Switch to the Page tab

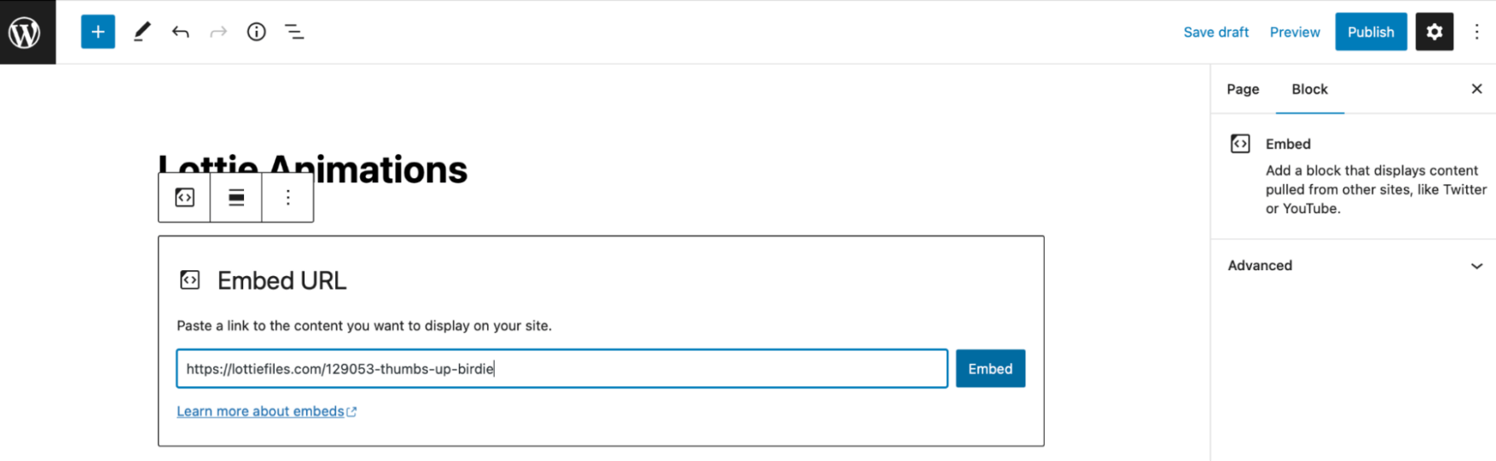(x=1243, y=89)
